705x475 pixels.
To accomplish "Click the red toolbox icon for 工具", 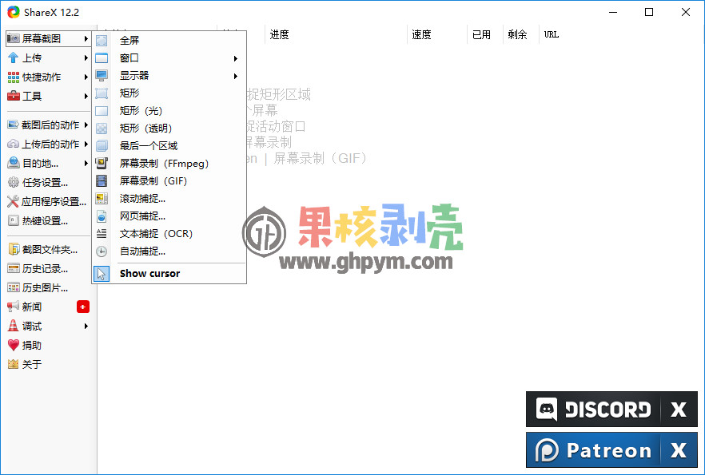I will pyautogui.click(x=14, y=96).
